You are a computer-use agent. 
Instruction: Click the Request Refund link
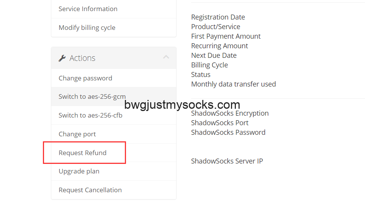coord(82,153)
